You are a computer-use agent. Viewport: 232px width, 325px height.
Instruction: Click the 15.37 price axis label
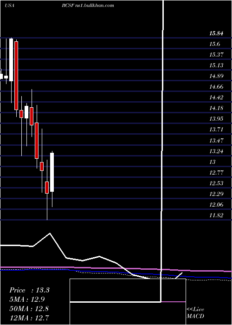pos(216,55)
